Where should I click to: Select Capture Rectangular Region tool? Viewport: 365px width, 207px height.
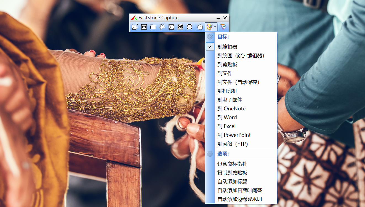(153, 27)
